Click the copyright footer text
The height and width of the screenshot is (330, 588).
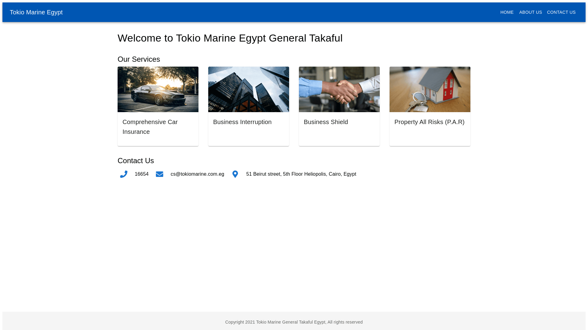point(294,322)
